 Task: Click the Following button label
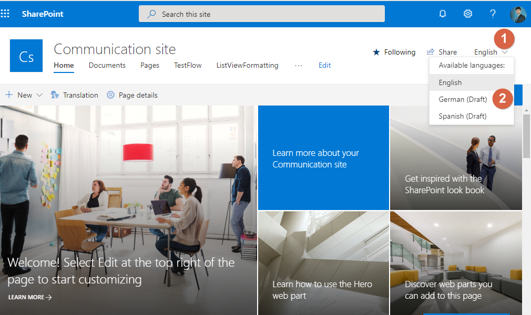click(400, 52)
